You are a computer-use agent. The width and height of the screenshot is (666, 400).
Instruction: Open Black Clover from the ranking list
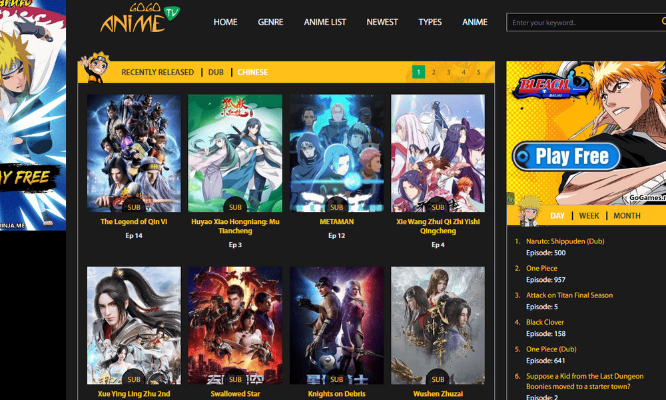click(x=545, y=322)
